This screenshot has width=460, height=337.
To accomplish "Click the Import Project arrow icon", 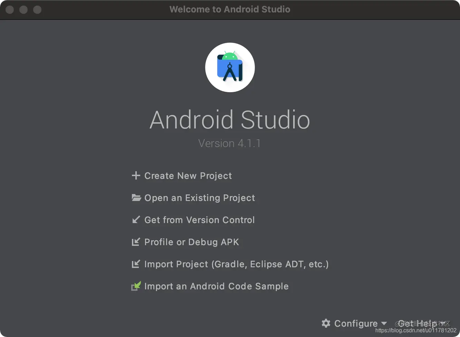I will [x=136, y=264].
